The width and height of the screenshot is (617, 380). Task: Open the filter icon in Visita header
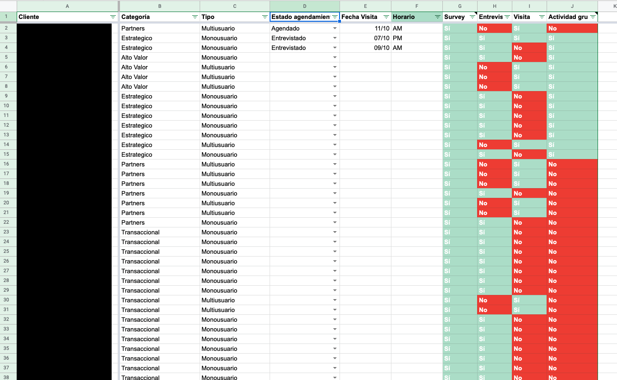tap(542, 17)
